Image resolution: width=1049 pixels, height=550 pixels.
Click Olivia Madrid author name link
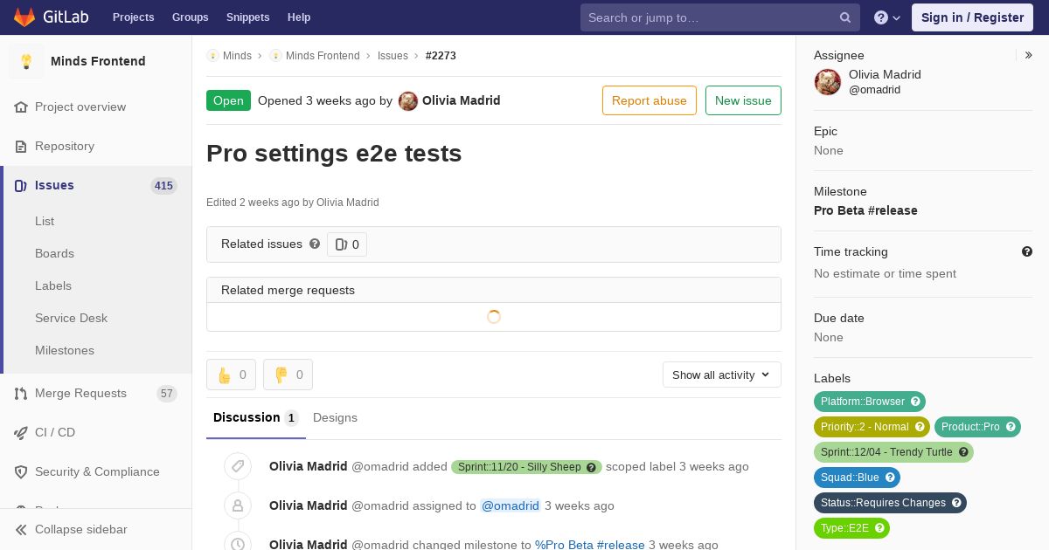(462, 100)
